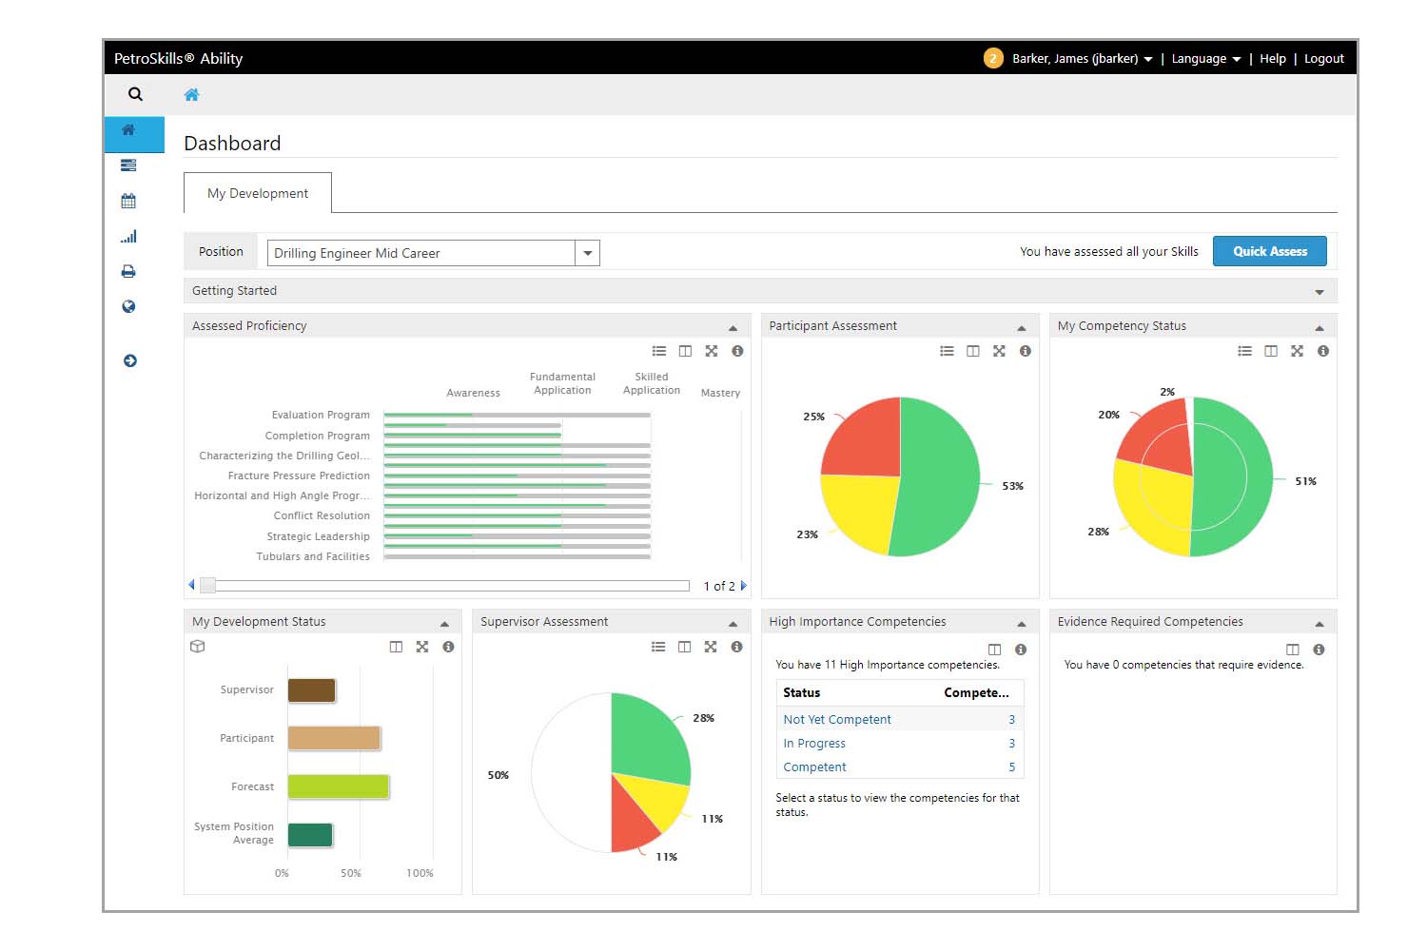Show info for My Competency Status

[x=1322, y=351]
